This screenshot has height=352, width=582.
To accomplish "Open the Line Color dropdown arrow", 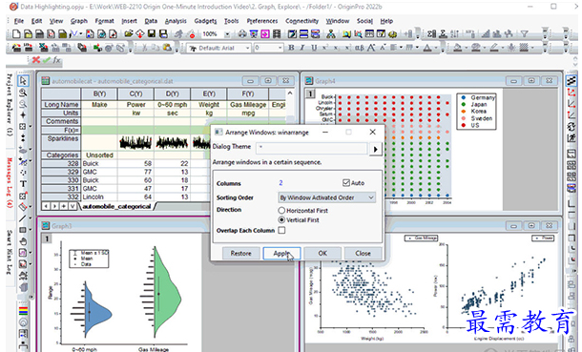I will (503, 48).
